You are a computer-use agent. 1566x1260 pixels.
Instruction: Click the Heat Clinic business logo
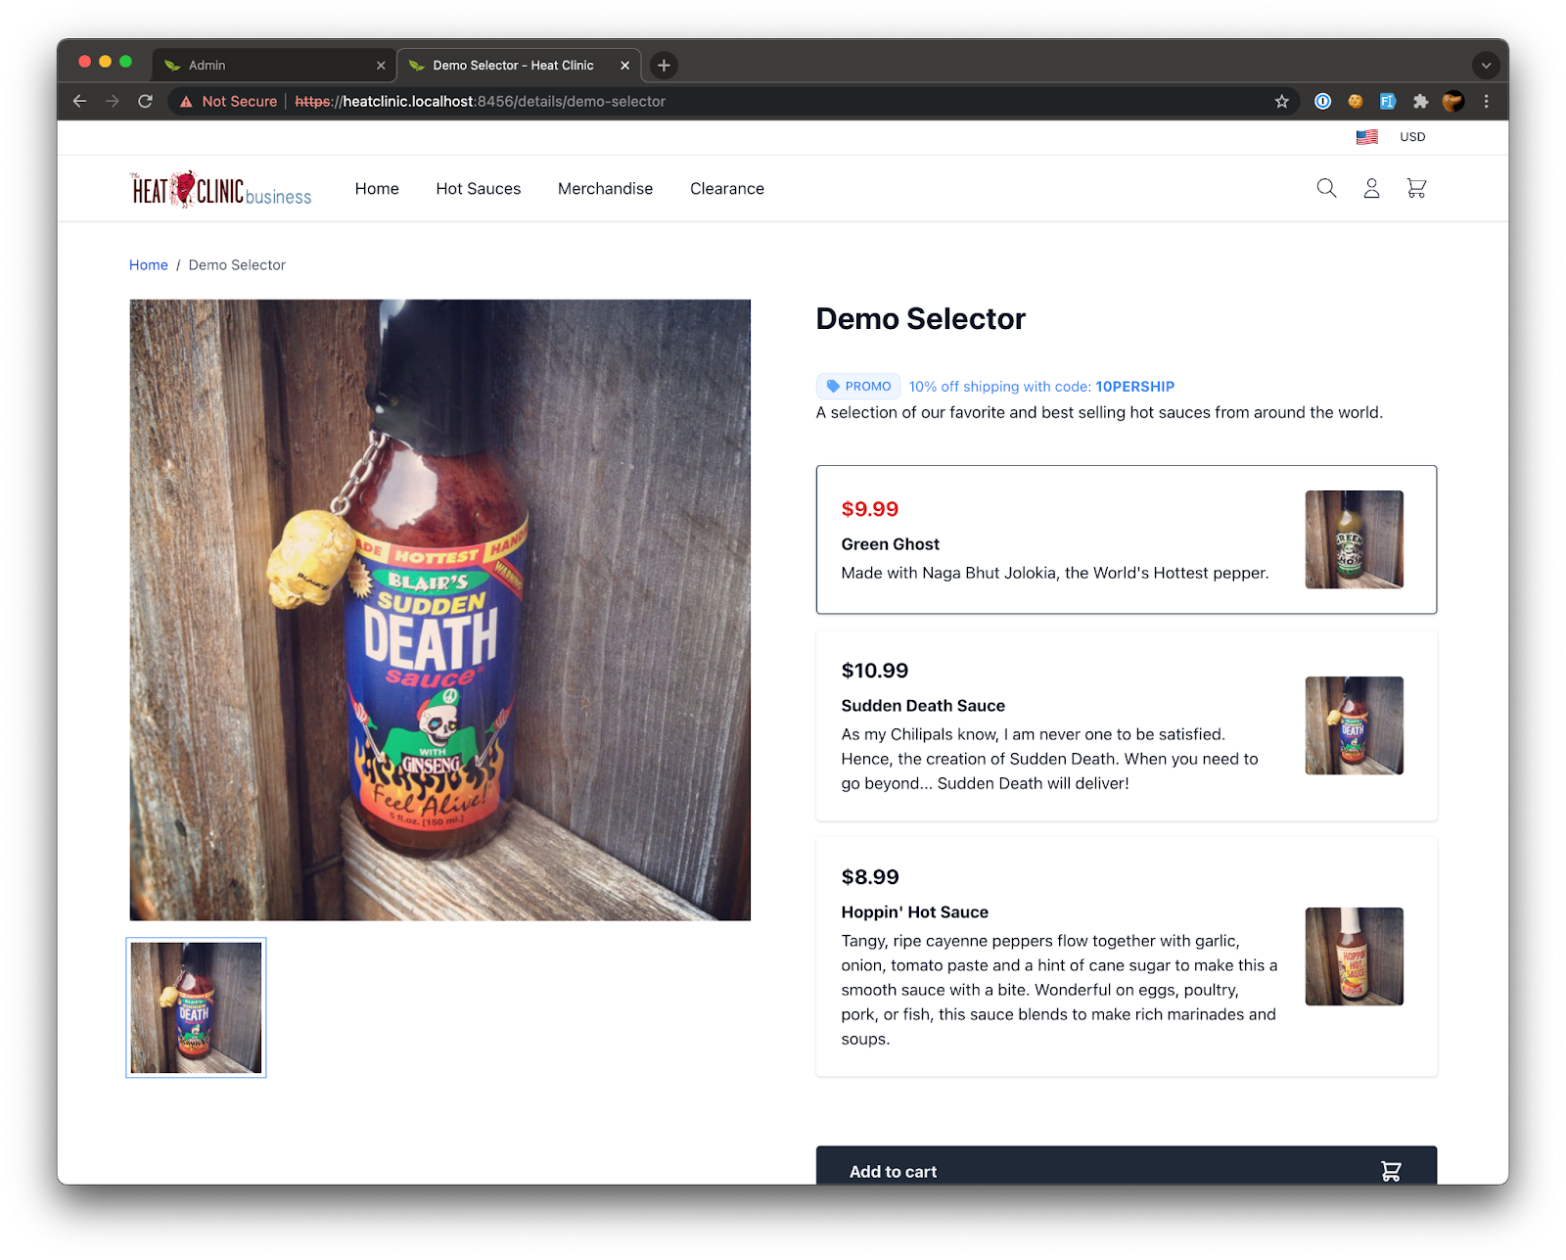click(x=220, y=188)
